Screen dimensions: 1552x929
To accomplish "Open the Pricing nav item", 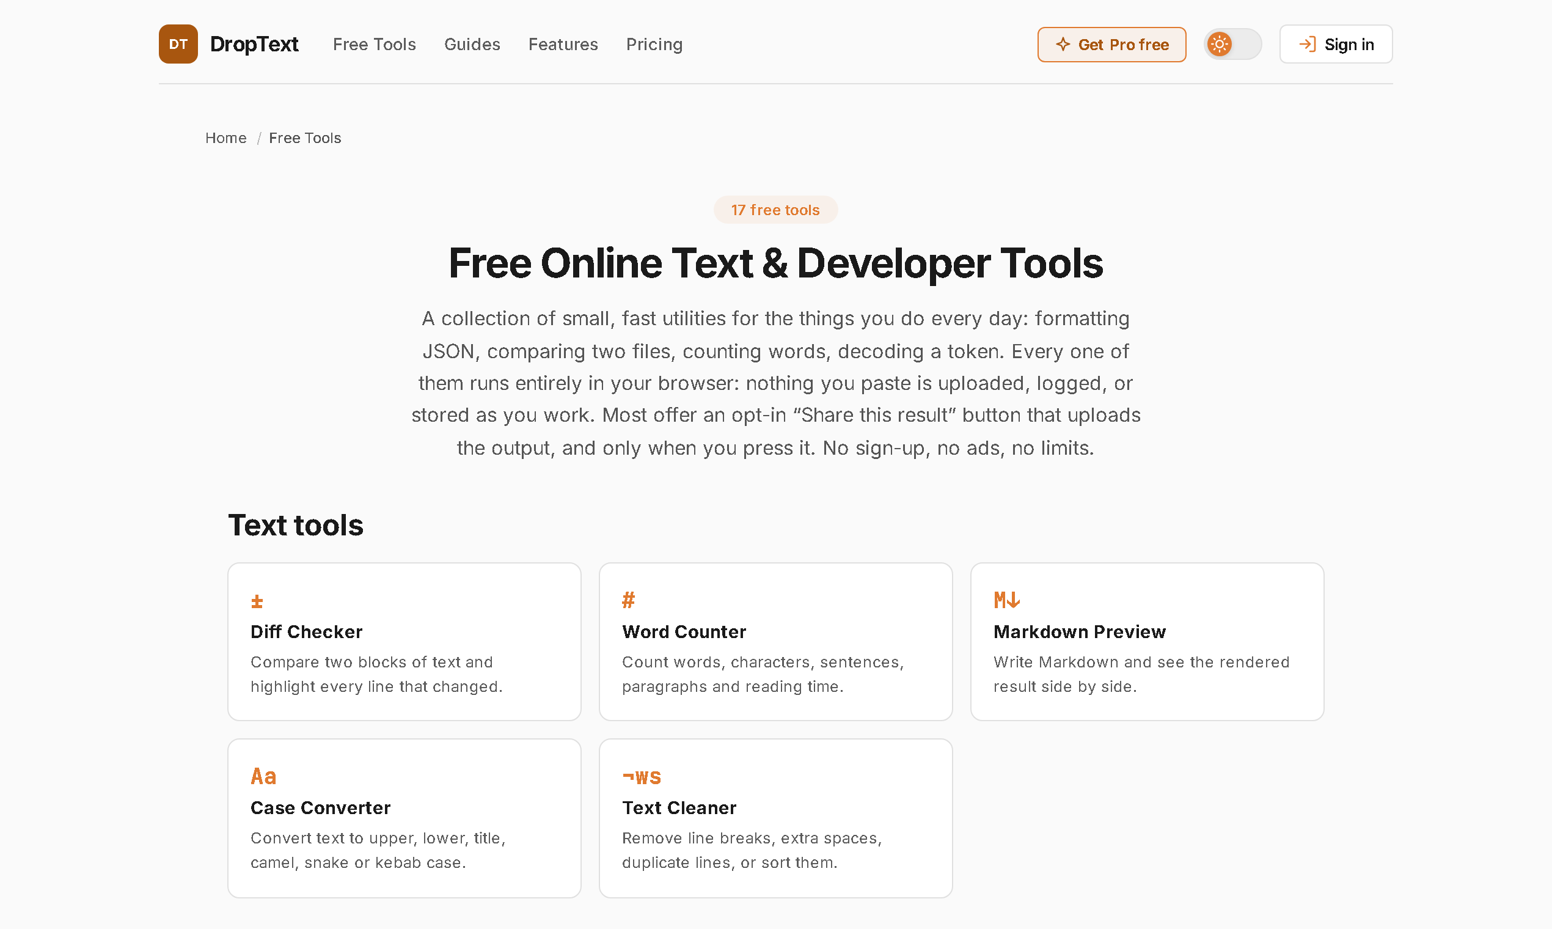I will pos(654,45).
